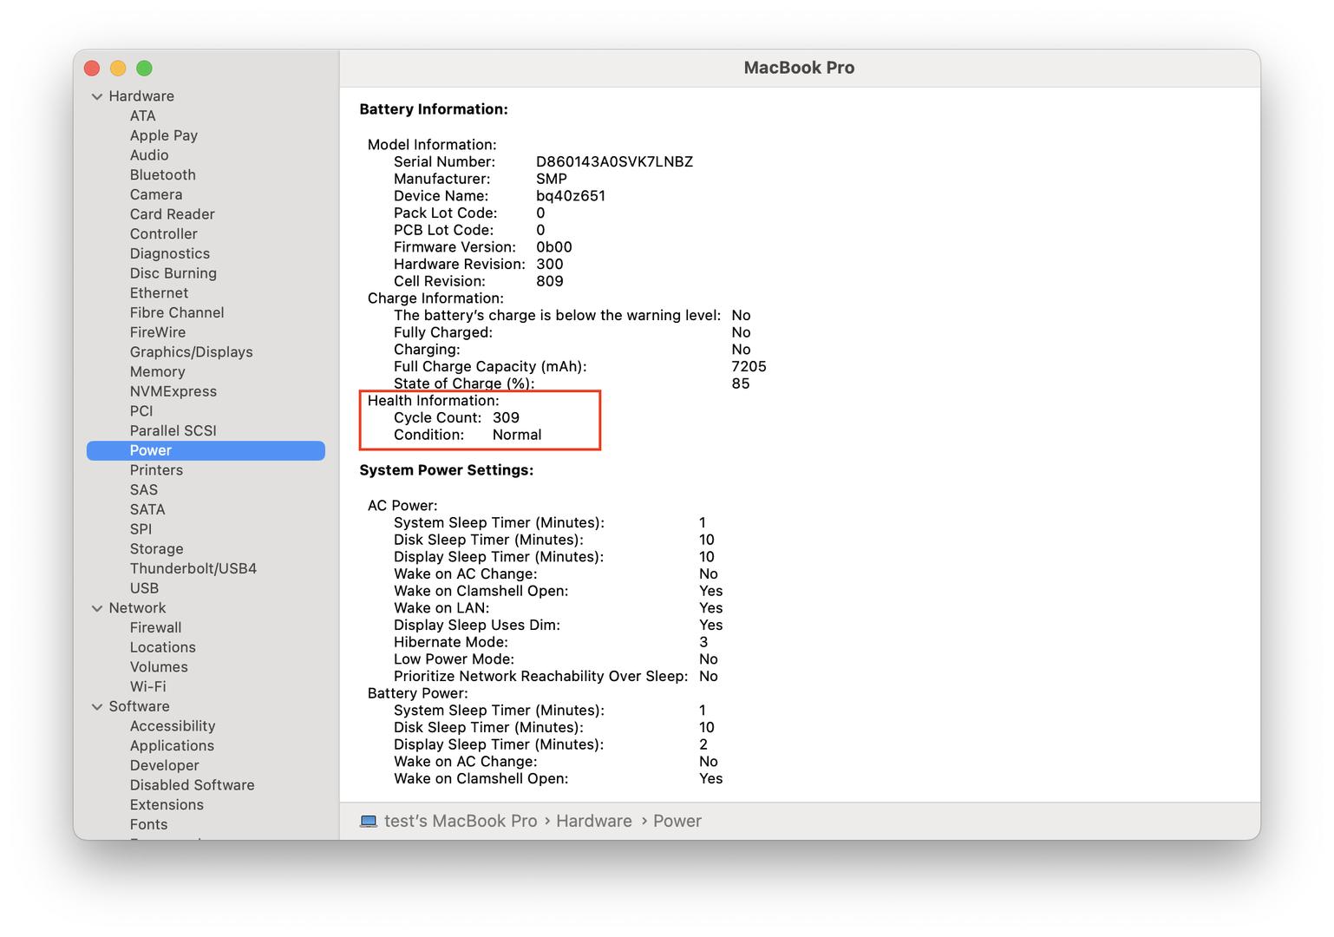Viewport: 1334px width, 937px height.
Task: Open the FireWire entry
Action: (158, 332)
